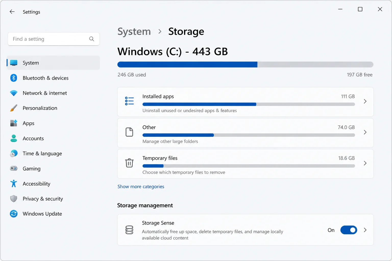This screenshot has height=261, width=392.
Task: Navigate to Apps settings
Action: point(53,123)
